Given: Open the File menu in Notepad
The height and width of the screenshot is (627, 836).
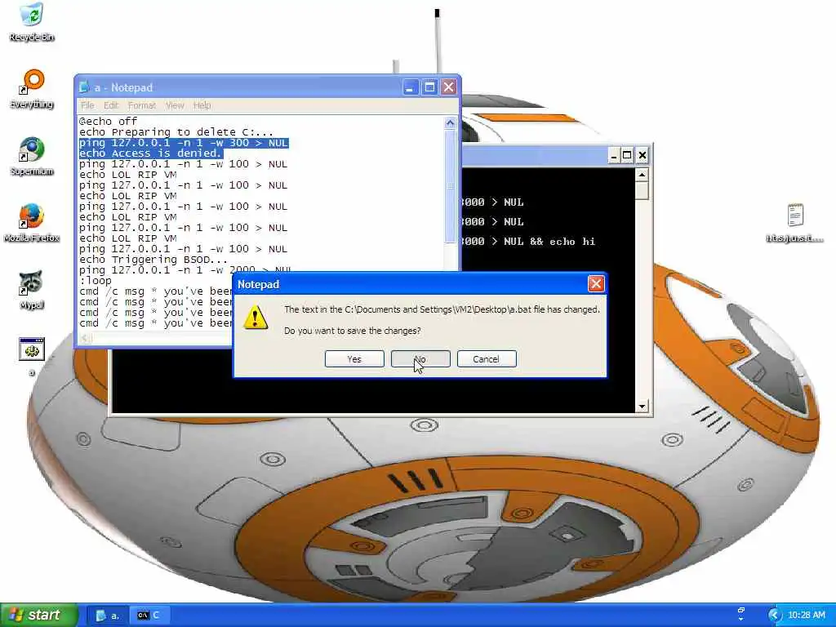Looking at the screenshot, I should pyautogui.click(x=87, y=105).
